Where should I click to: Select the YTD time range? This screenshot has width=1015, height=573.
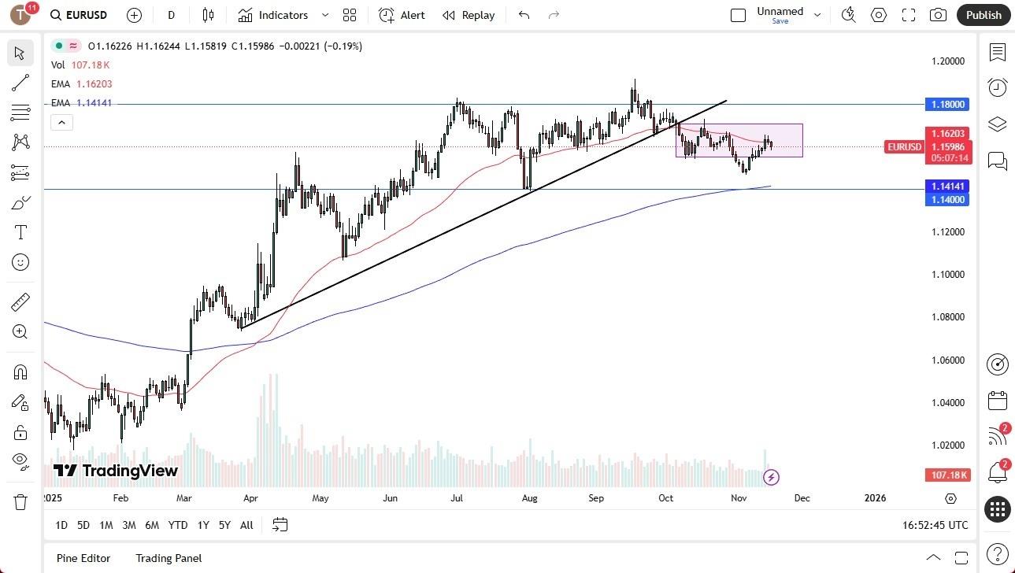(178, 525)
